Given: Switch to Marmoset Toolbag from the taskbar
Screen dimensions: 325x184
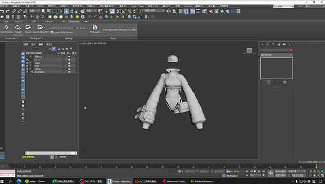Looking at the screenshot, I should point(174,181).
